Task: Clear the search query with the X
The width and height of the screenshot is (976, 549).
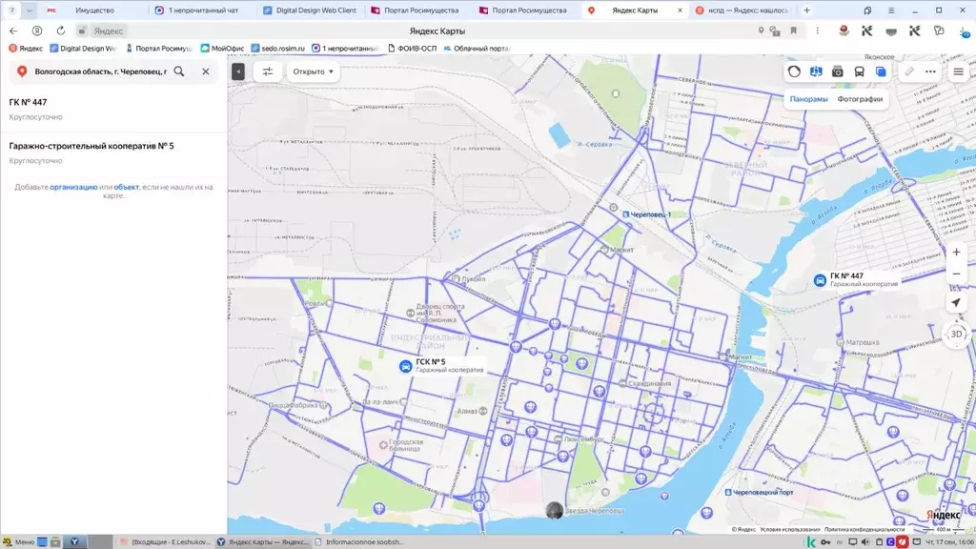Action: (206, 71)
